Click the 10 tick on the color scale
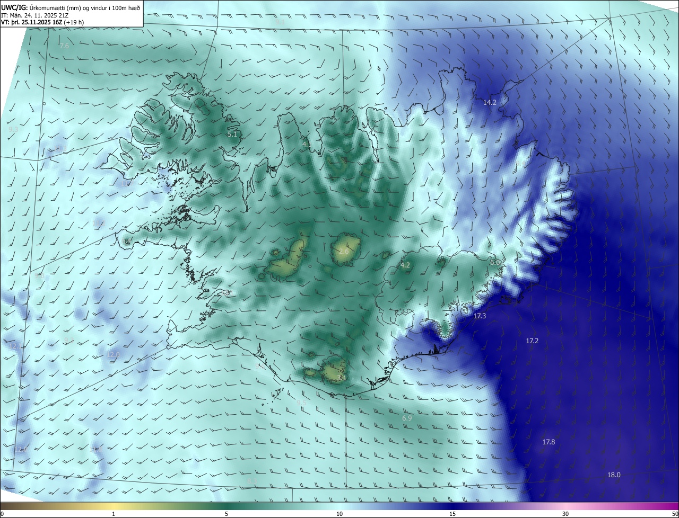Viewport: 679px width, 518px height. [x=339, y=514]
